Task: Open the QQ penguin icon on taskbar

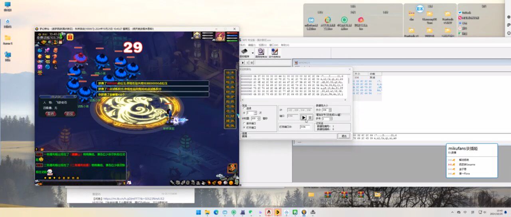Action: coord(269,212)
